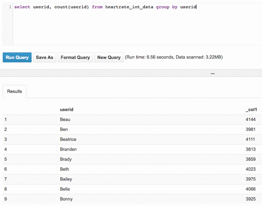This screenshot has height=206, width=262.
Task: Select line number 1 in editor gutter
Action: (10, 7)
